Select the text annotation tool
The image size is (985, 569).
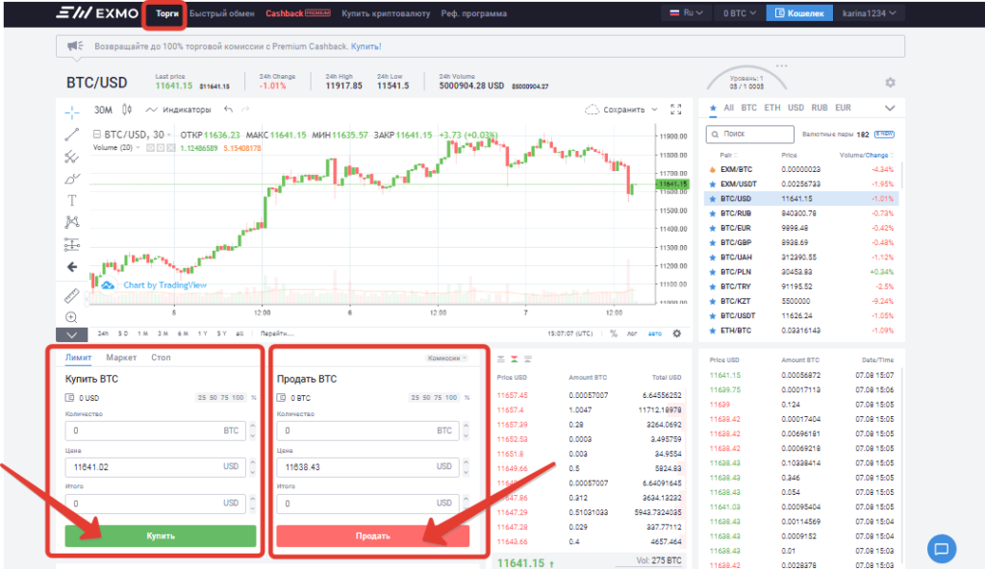[72, 200]
